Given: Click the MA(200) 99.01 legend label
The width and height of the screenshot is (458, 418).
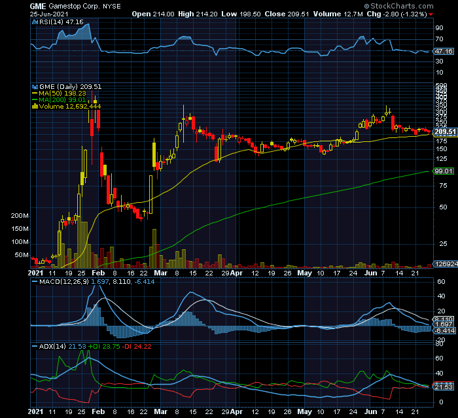Looking at the screenshot, I should (62, 100).
